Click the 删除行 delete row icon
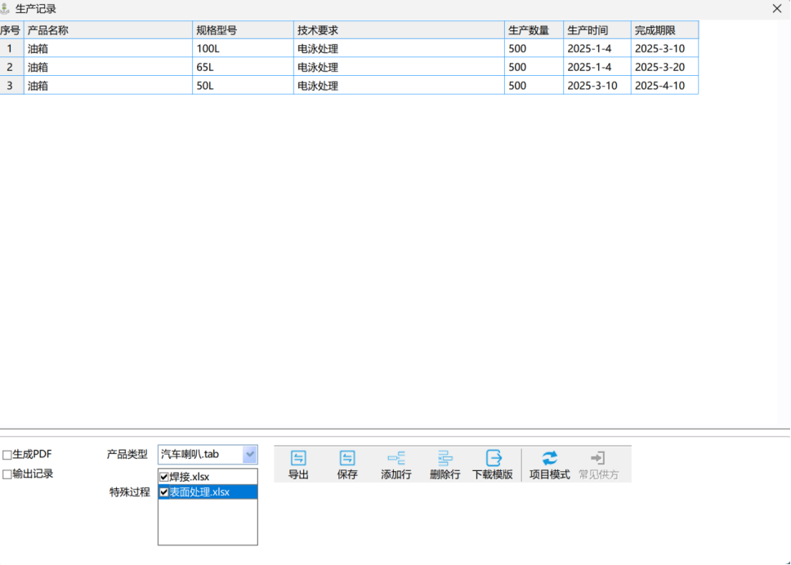 pyautogui.click(x=445, y=459)
